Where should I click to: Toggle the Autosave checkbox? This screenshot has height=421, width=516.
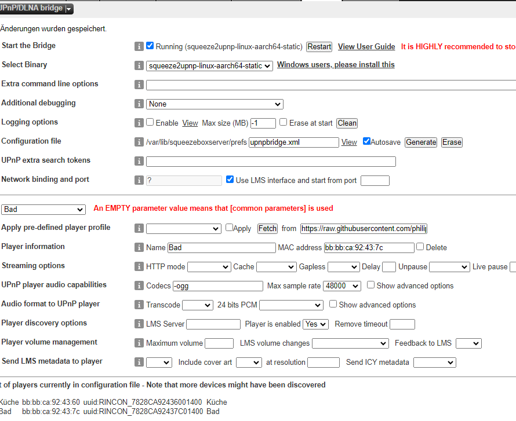(x=366, y=141)
